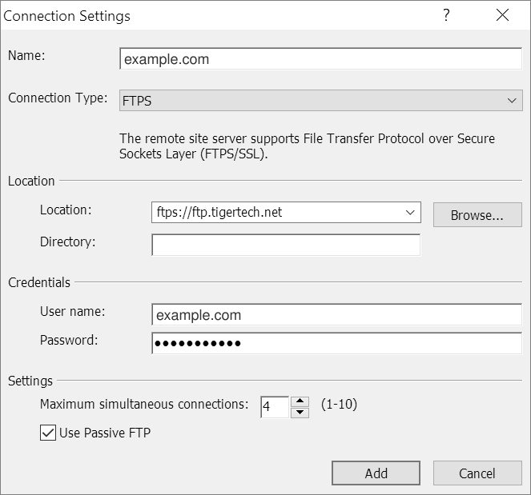Click the FTPS/SSL description text
531x495 pixels.
tap(307, 146)
